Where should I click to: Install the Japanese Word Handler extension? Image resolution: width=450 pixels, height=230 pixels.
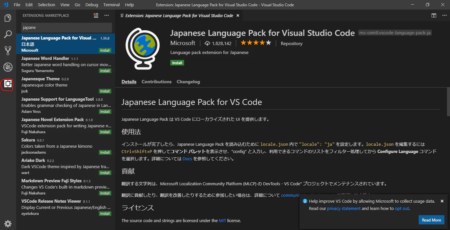coord(105,71)
